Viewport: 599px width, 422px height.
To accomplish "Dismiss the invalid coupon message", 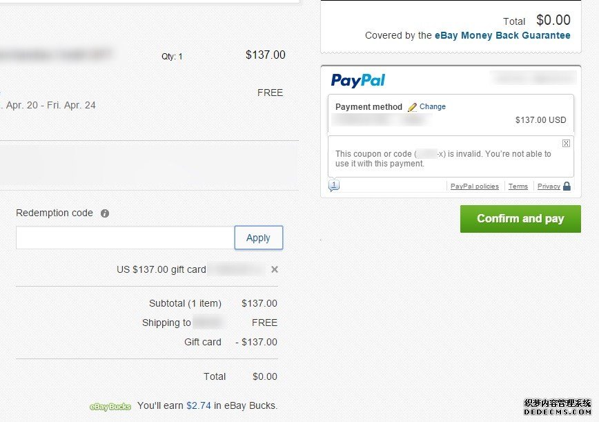I will (566, 144).
